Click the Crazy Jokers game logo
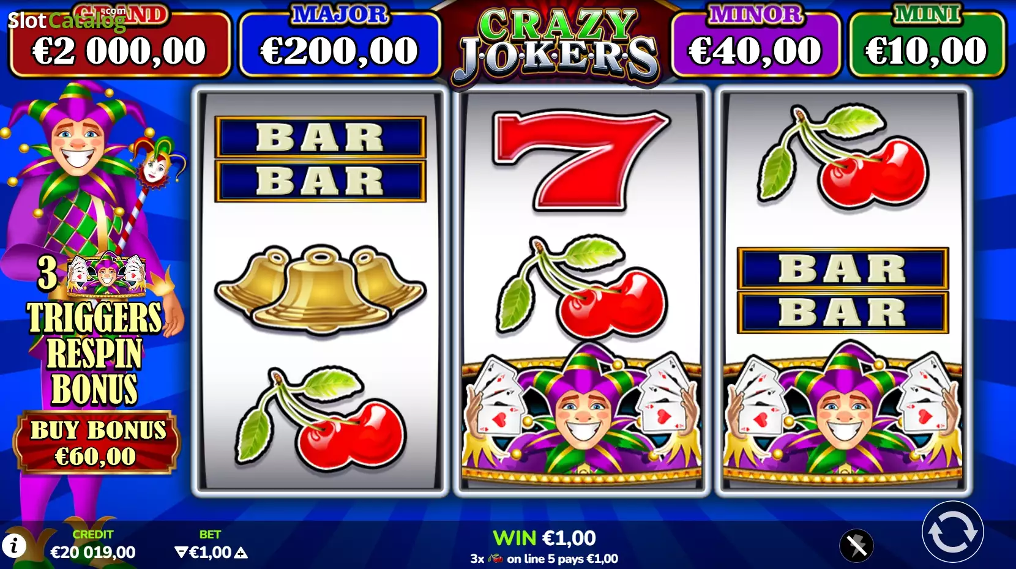The width and height of the screenshot is (1016, 569). pos(556,44)
